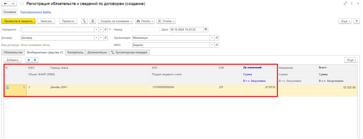Select the row icon in row 1
This screenshot has height=139, width=363.
pyautogui.click(x=7, y=87)
